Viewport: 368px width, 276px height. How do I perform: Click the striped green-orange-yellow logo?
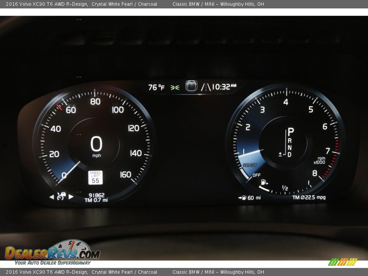343,262
